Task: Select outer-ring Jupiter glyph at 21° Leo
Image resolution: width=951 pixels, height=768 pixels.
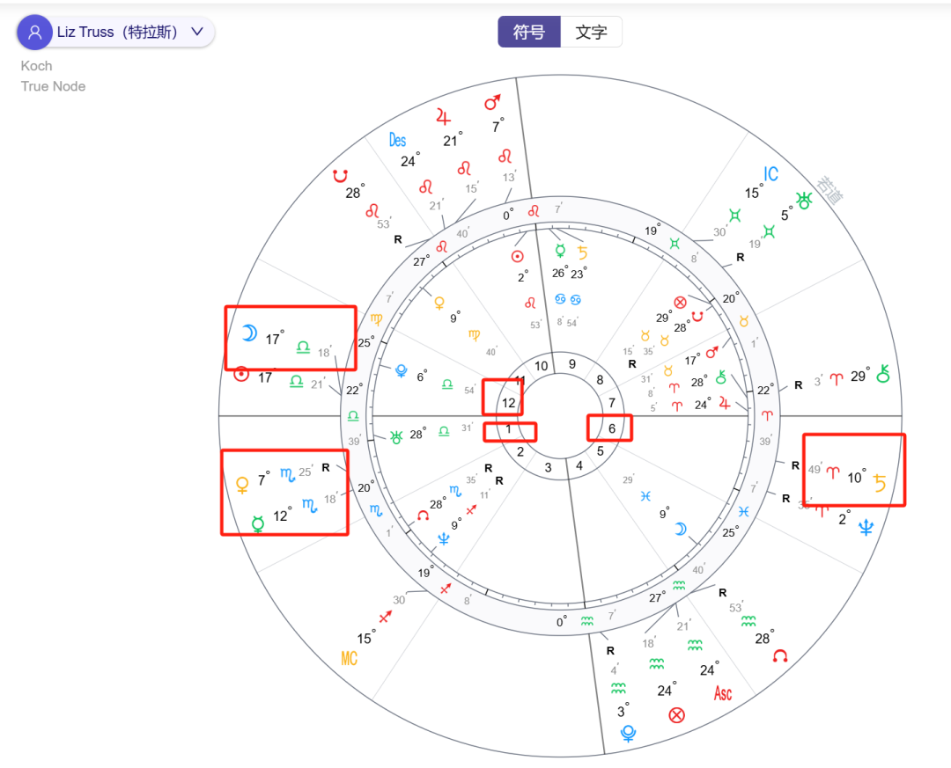Action: tap(444, 116)
